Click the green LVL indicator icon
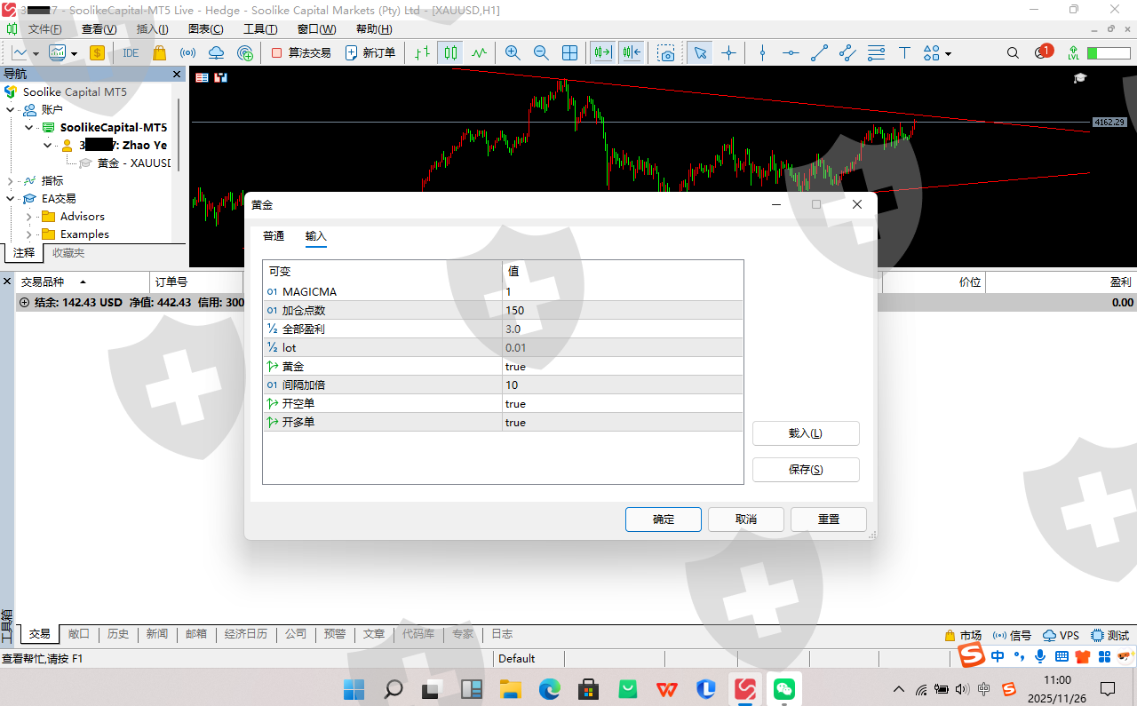Viewport: 1137px width, 706px height. (x=1073, y=53)
